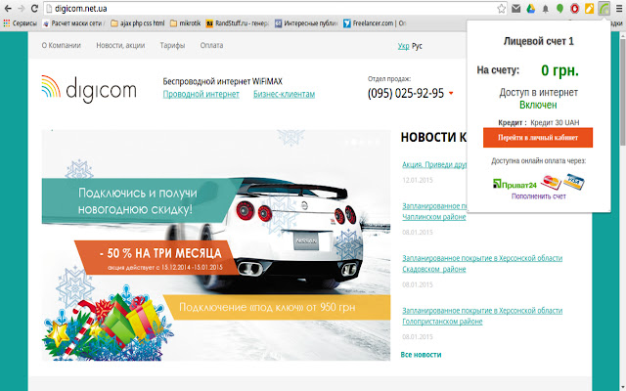Open the Расчет маски сети bookmark
This screenshot has height=391, width=626.
73,23
